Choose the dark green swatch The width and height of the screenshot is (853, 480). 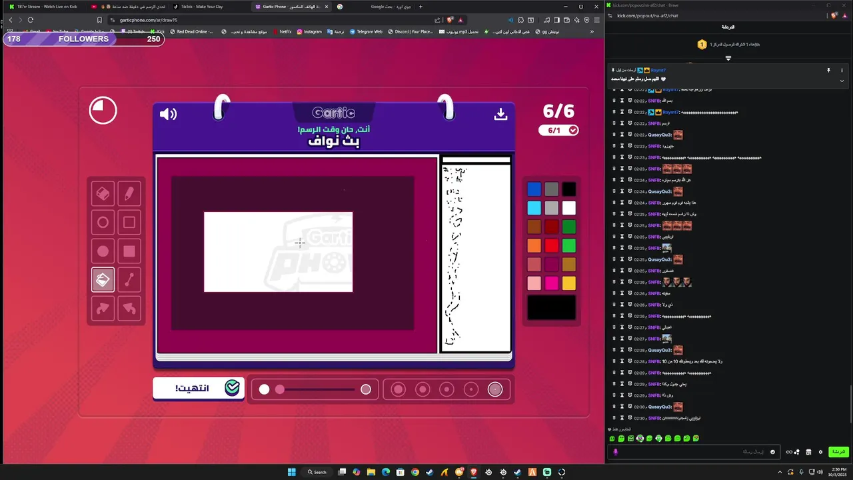tap(568, 227)
